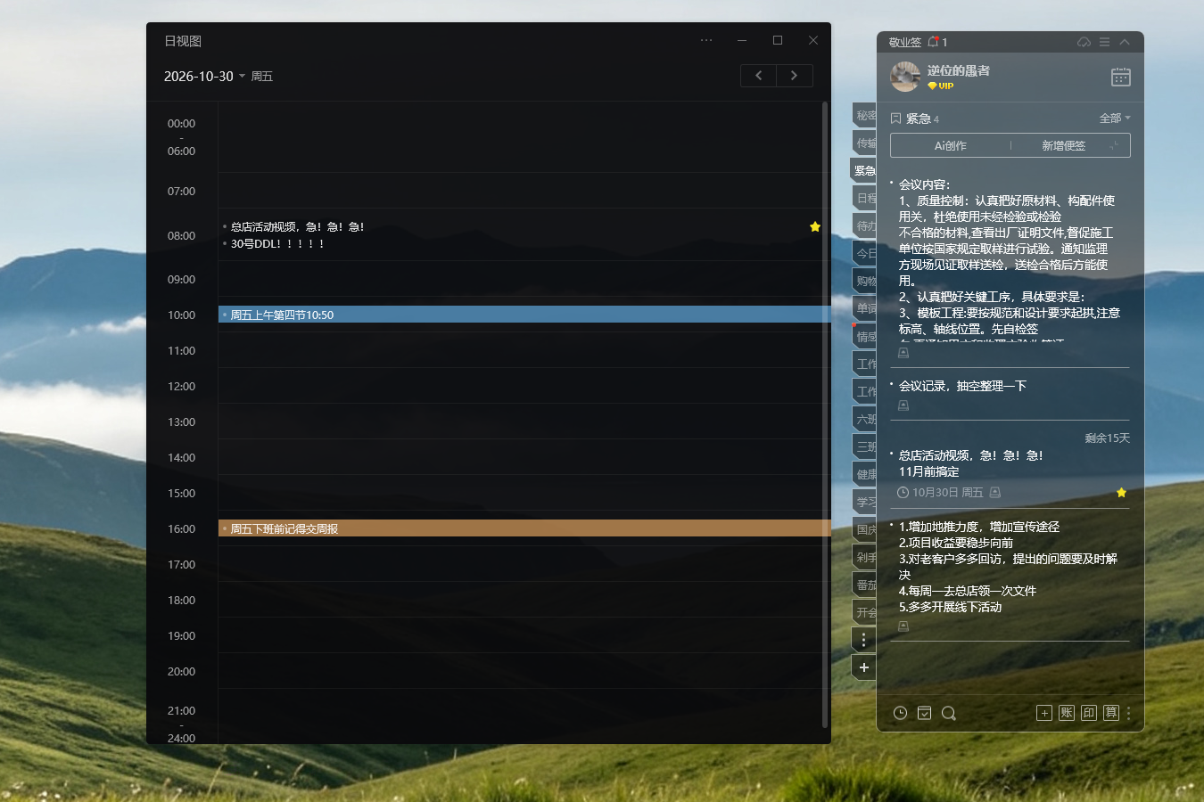Click the Ai创作 button

(x=950, y=145)
